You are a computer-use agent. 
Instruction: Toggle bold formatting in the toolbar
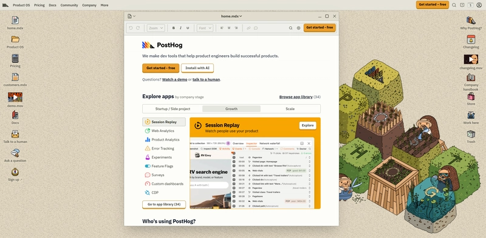(174, 28)
